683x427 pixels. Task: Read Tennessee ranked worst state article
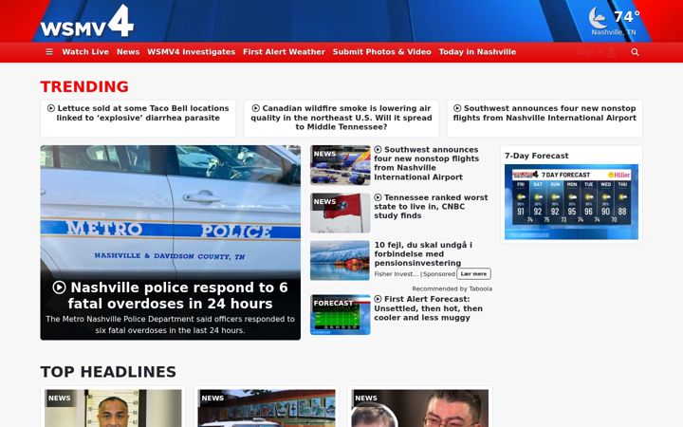pos(431,207)
